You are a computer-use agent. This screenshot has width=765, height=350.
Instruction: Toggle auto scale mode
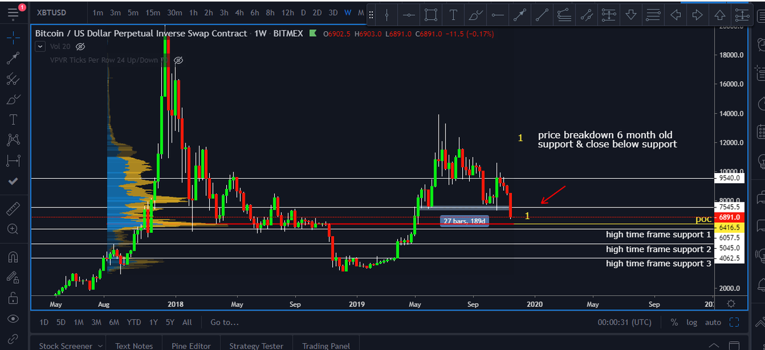(713, 322)
